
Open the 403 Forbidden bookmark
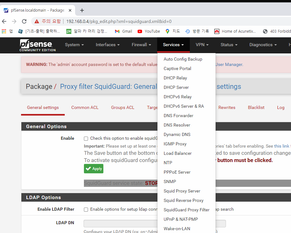(277, 31)
